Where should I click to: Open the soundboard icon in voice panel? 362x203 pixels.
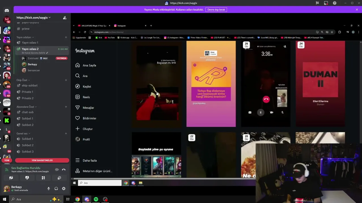(x=59, y=178)
